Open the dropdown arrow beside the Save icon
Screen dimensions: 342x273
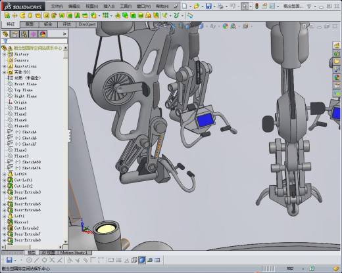[214, 7]
